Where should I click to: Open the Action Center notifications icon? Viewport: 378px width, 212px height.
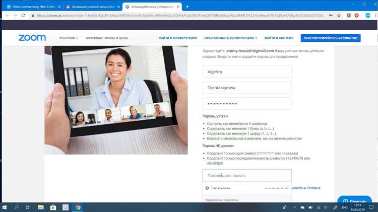click(371, 207)
